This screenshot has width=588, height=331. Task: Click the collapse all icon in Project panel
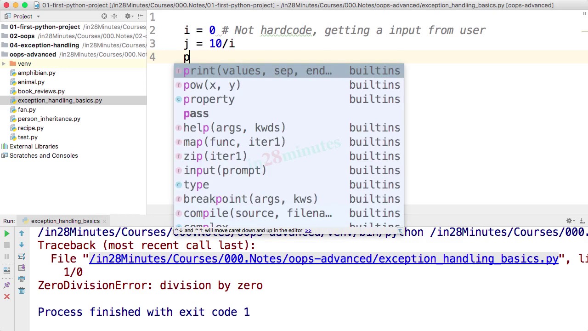point(114,16)
